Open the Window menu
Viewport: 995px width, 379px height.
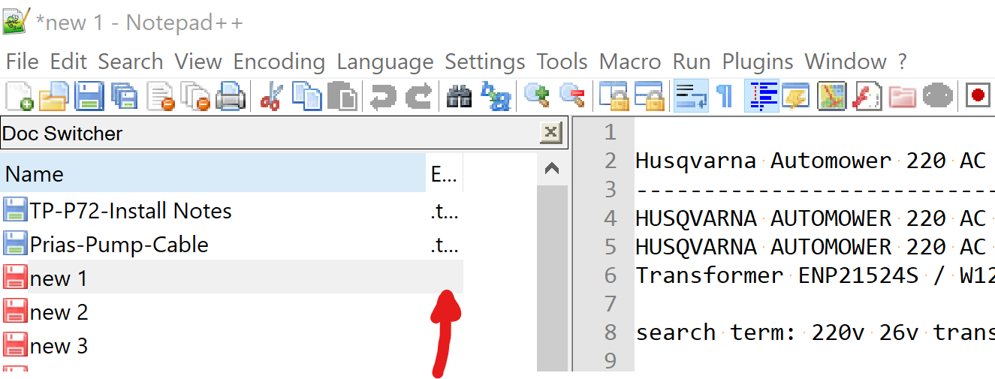[x=846, y=62]
